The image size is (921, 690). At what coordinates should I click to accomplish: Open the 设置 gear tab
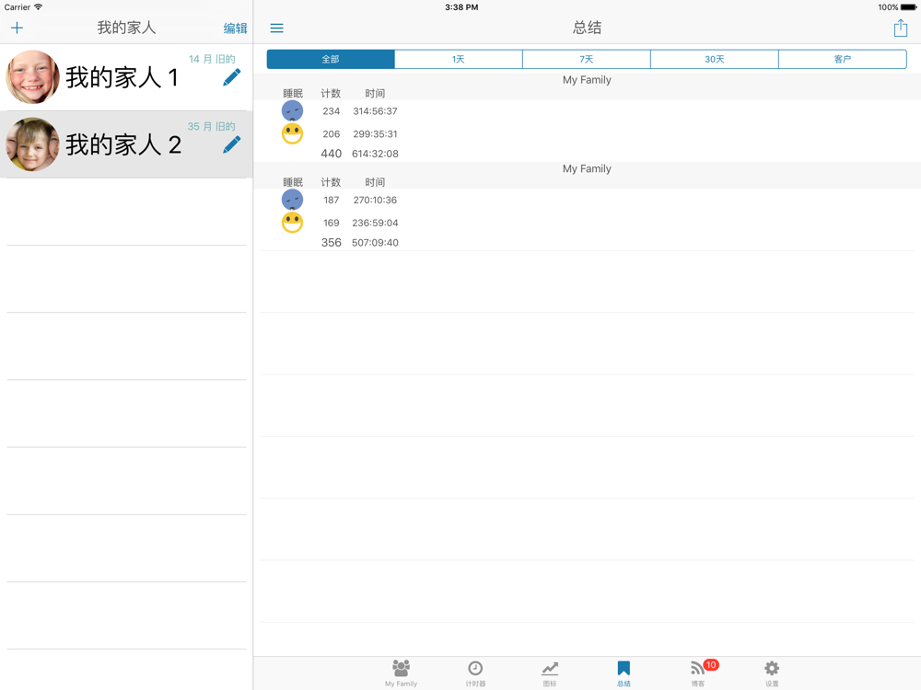tap(772, 673)
